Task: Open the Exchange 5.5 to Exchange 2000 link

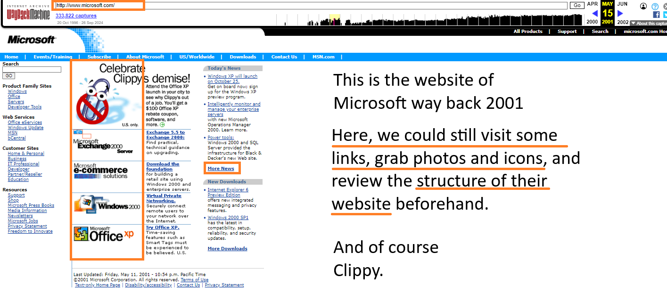Action: (165, 135)
